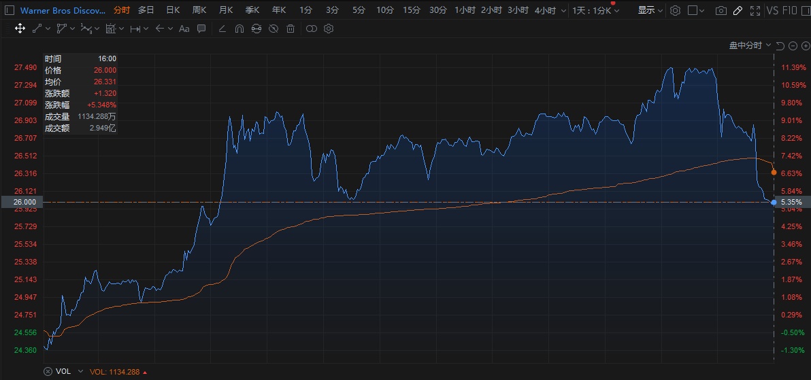This screenshot has width=811, height=380.
Task: Open the 盘中分时 session dropdown
Action: click(750, 46)
